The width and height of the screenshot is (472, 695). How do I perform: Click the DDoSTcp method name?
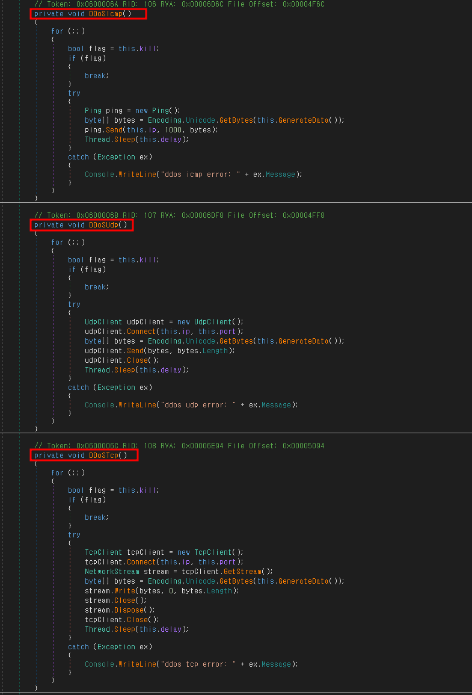click(103, 456)
